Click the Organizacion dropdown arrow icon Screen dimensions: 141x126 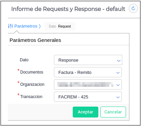pos(118,85)
